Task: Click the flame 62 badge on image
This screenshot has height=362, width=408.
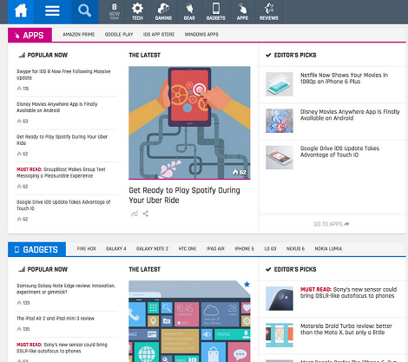Action: point(240,172)
